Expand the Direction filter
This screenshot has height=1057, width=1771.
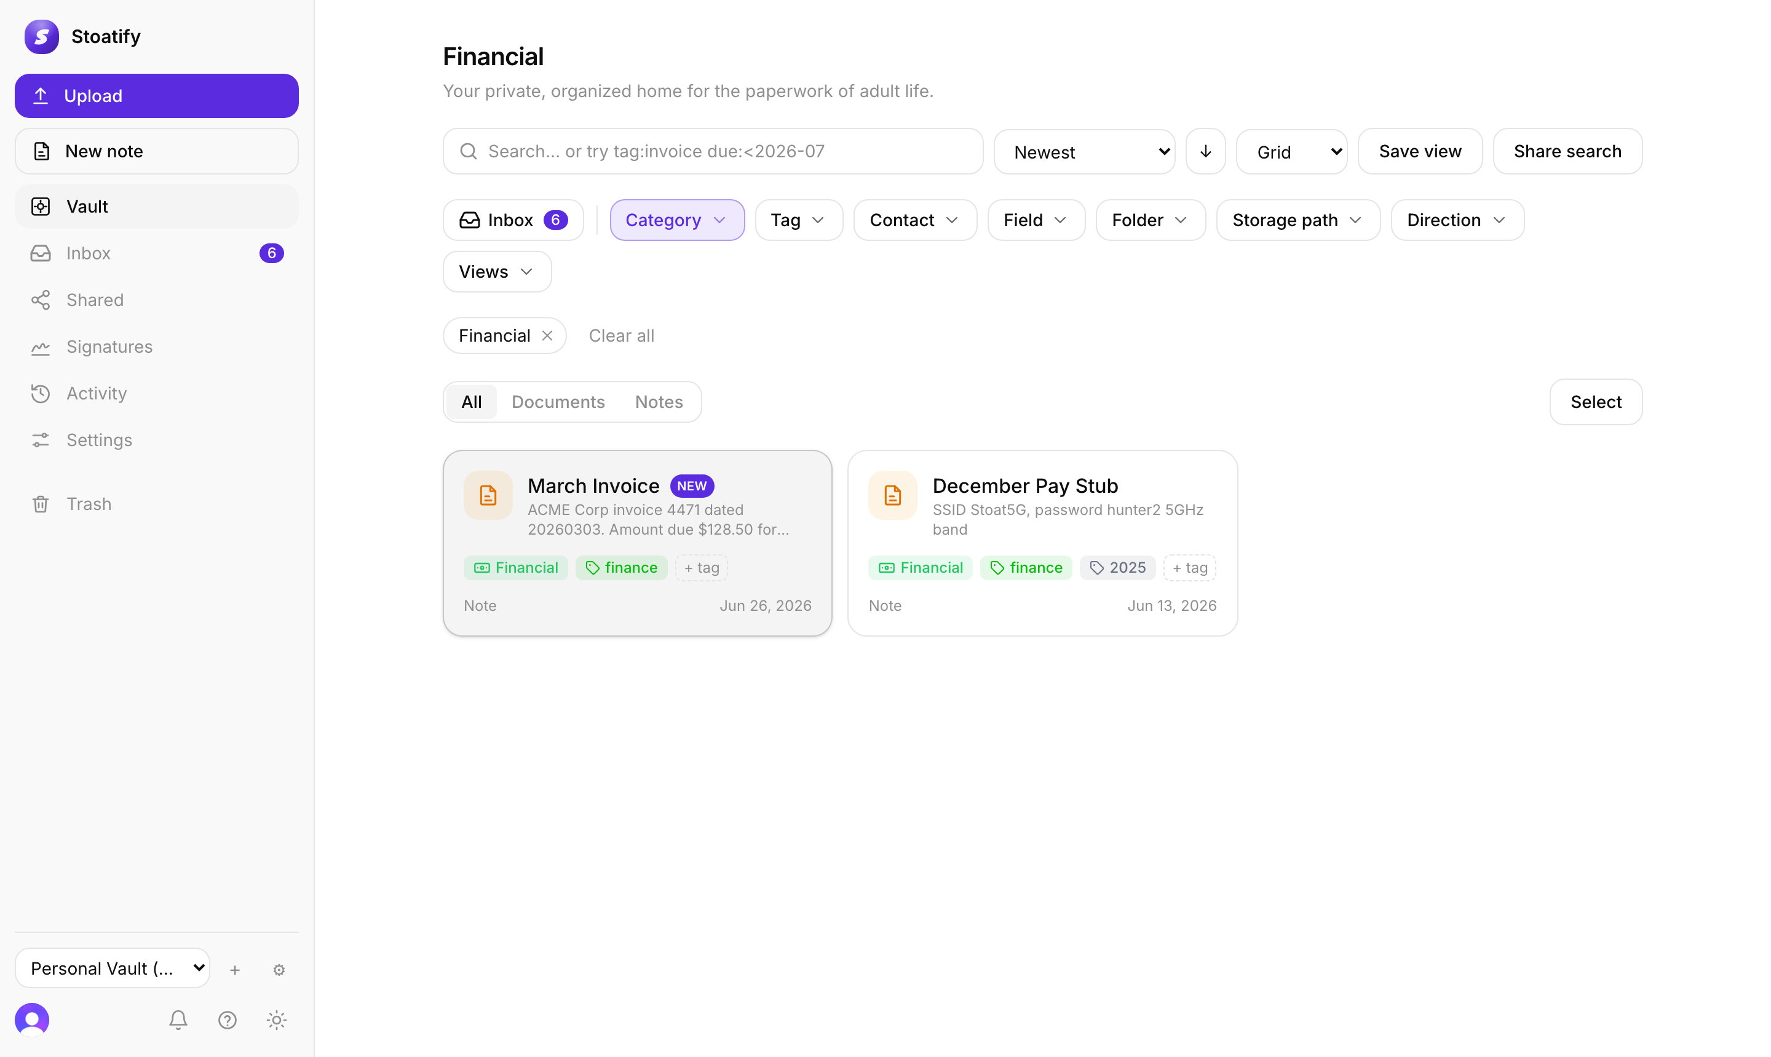pos(1457,220)
